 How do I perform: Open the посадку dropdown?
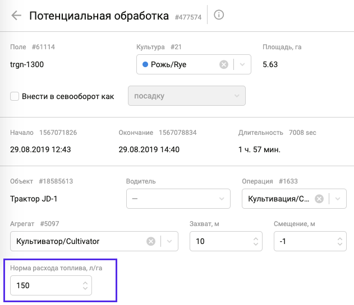click(186, 96)
